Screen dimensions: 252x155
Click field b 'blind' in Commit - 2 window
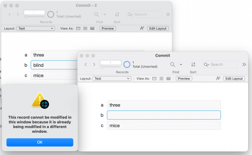coord(54,65)
